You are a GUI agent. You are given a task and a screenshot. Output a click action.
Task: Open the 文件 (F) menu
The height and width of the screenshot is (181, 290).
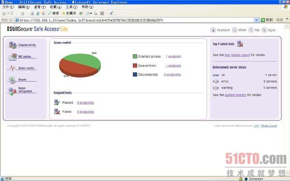(x=8, y=7)
